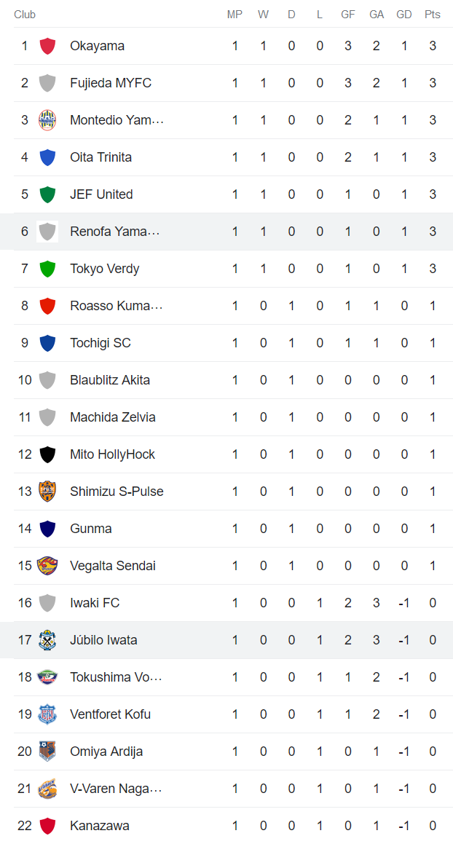Open the Fujieda MYFC team page
Screen dimensions: 453x844
[111, 82]
